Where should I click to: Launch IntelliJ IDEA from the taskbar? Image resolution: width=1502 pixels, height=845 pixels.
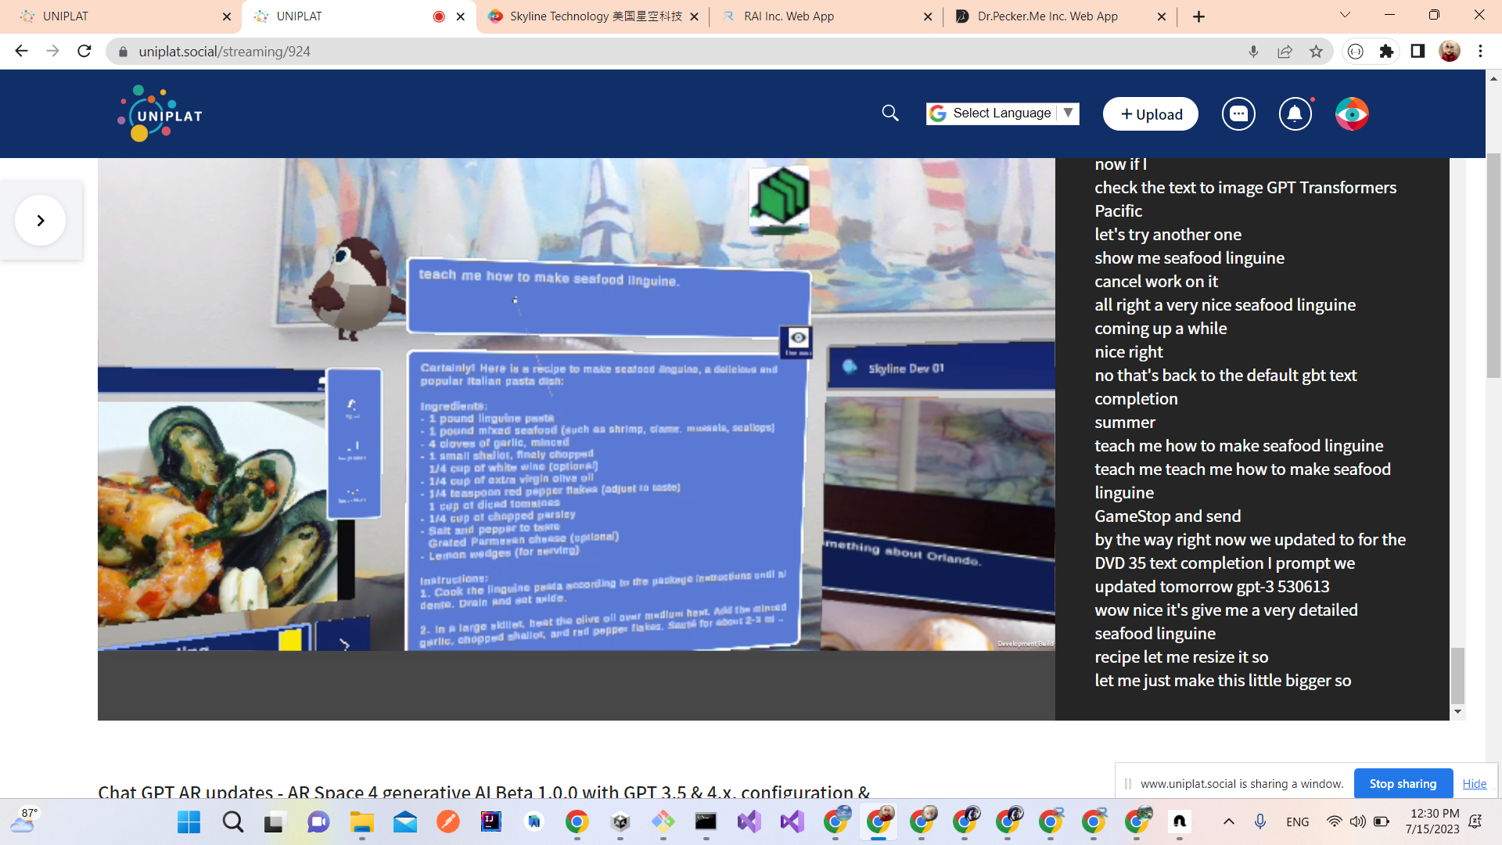tap(491, 822)
